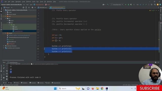Viewport: 162px width, 91px height.
Task: Update project with the blue Git arrow icon
Action: [x=140, y=5]
